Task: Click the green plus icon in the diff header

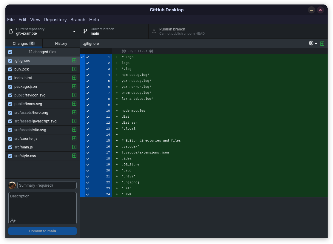Action: click(x=322, y=44)
